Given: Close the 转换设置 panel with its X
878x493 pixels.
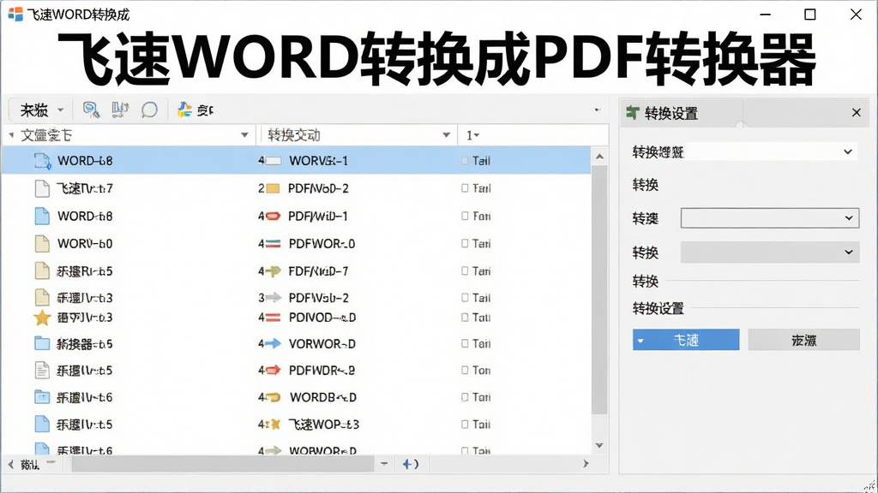Looking at the screenshot, I should (x=857, y=112).
